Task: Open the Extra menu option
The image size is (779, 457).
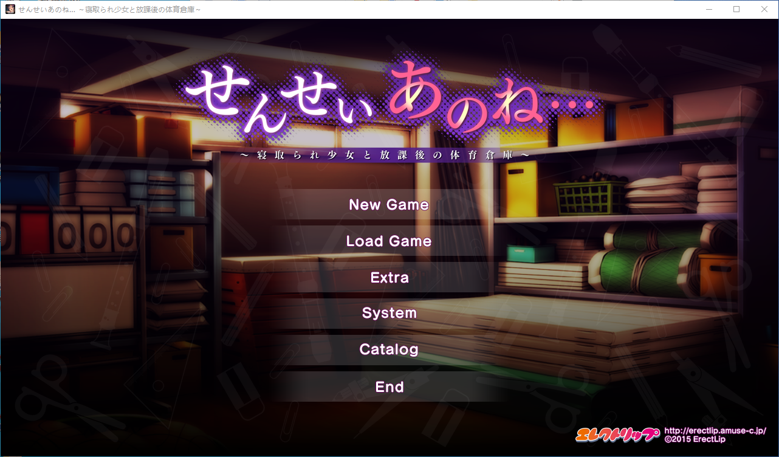Action: click(x=389, y=278)
